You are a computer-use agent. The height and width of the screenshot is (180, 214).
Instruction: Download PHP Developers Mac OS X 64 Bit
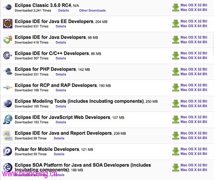(x=194, y=74)
